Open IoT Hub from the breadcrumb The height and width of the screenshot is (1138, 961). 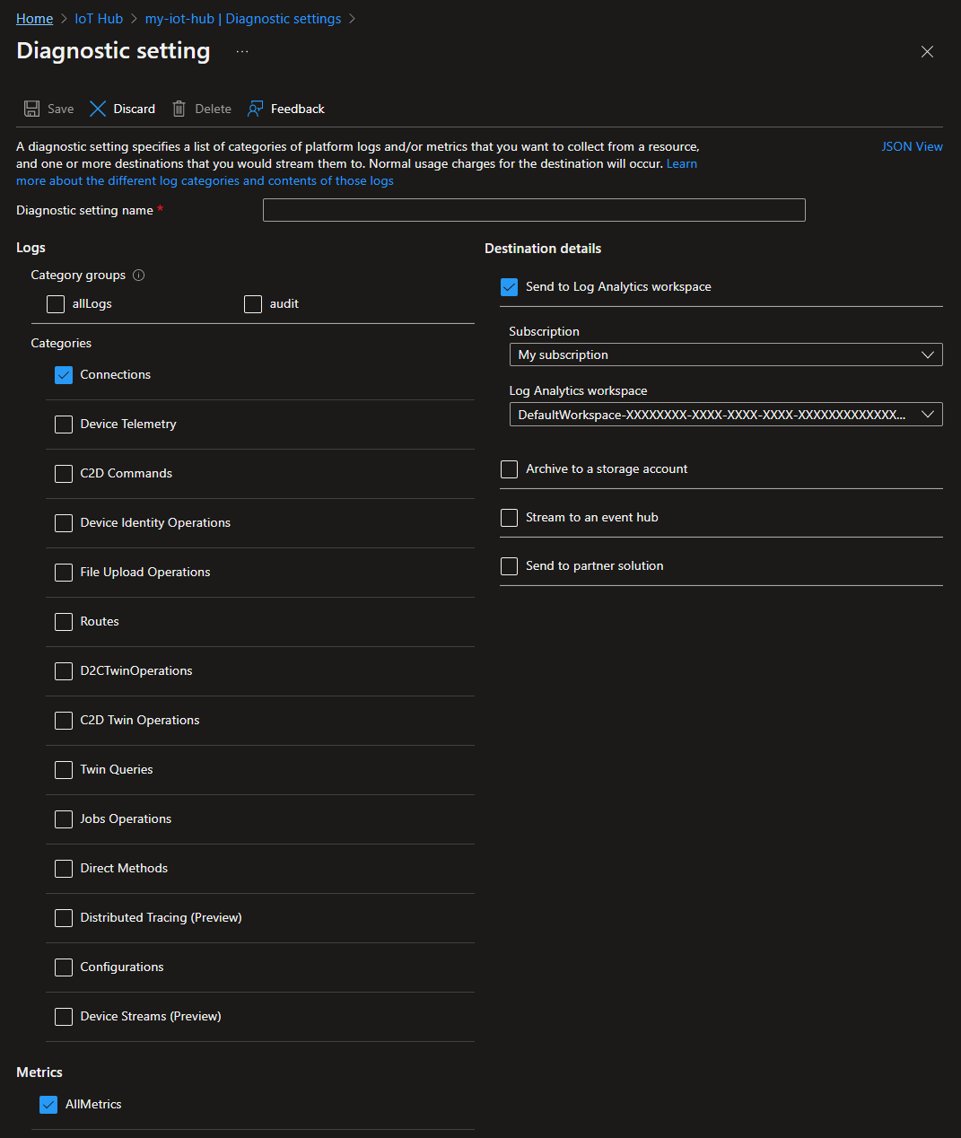coord(99,18)
